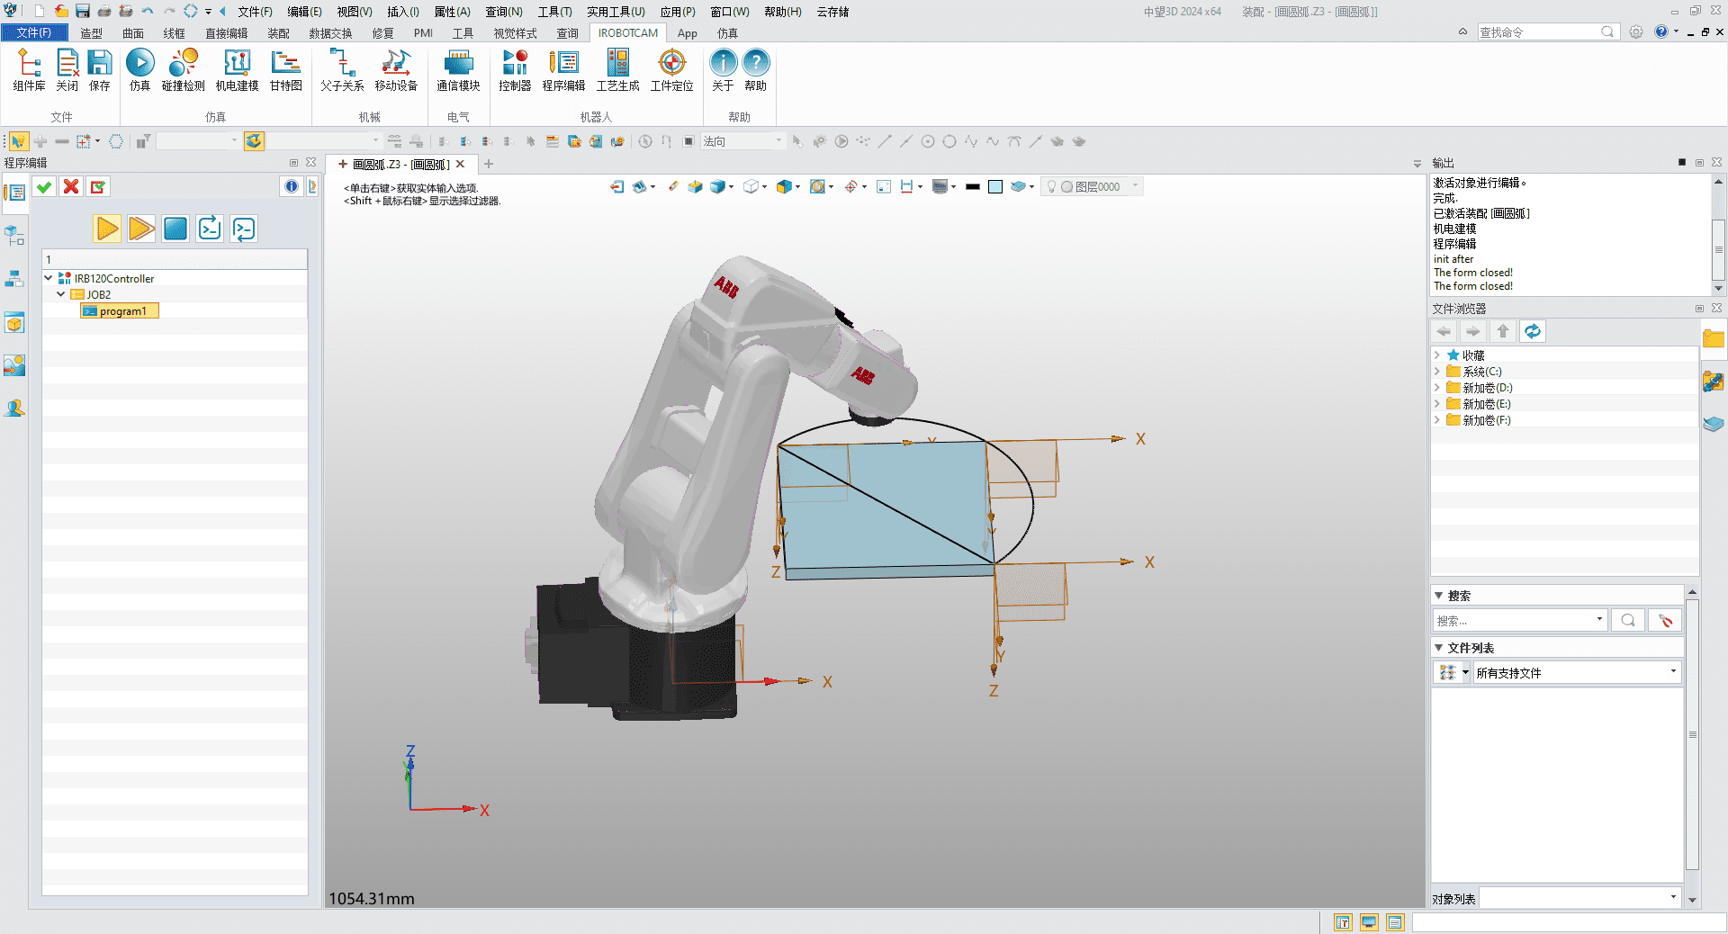
Task: Collapse the 文件列表 section
Action: [x=1438, y=648]
